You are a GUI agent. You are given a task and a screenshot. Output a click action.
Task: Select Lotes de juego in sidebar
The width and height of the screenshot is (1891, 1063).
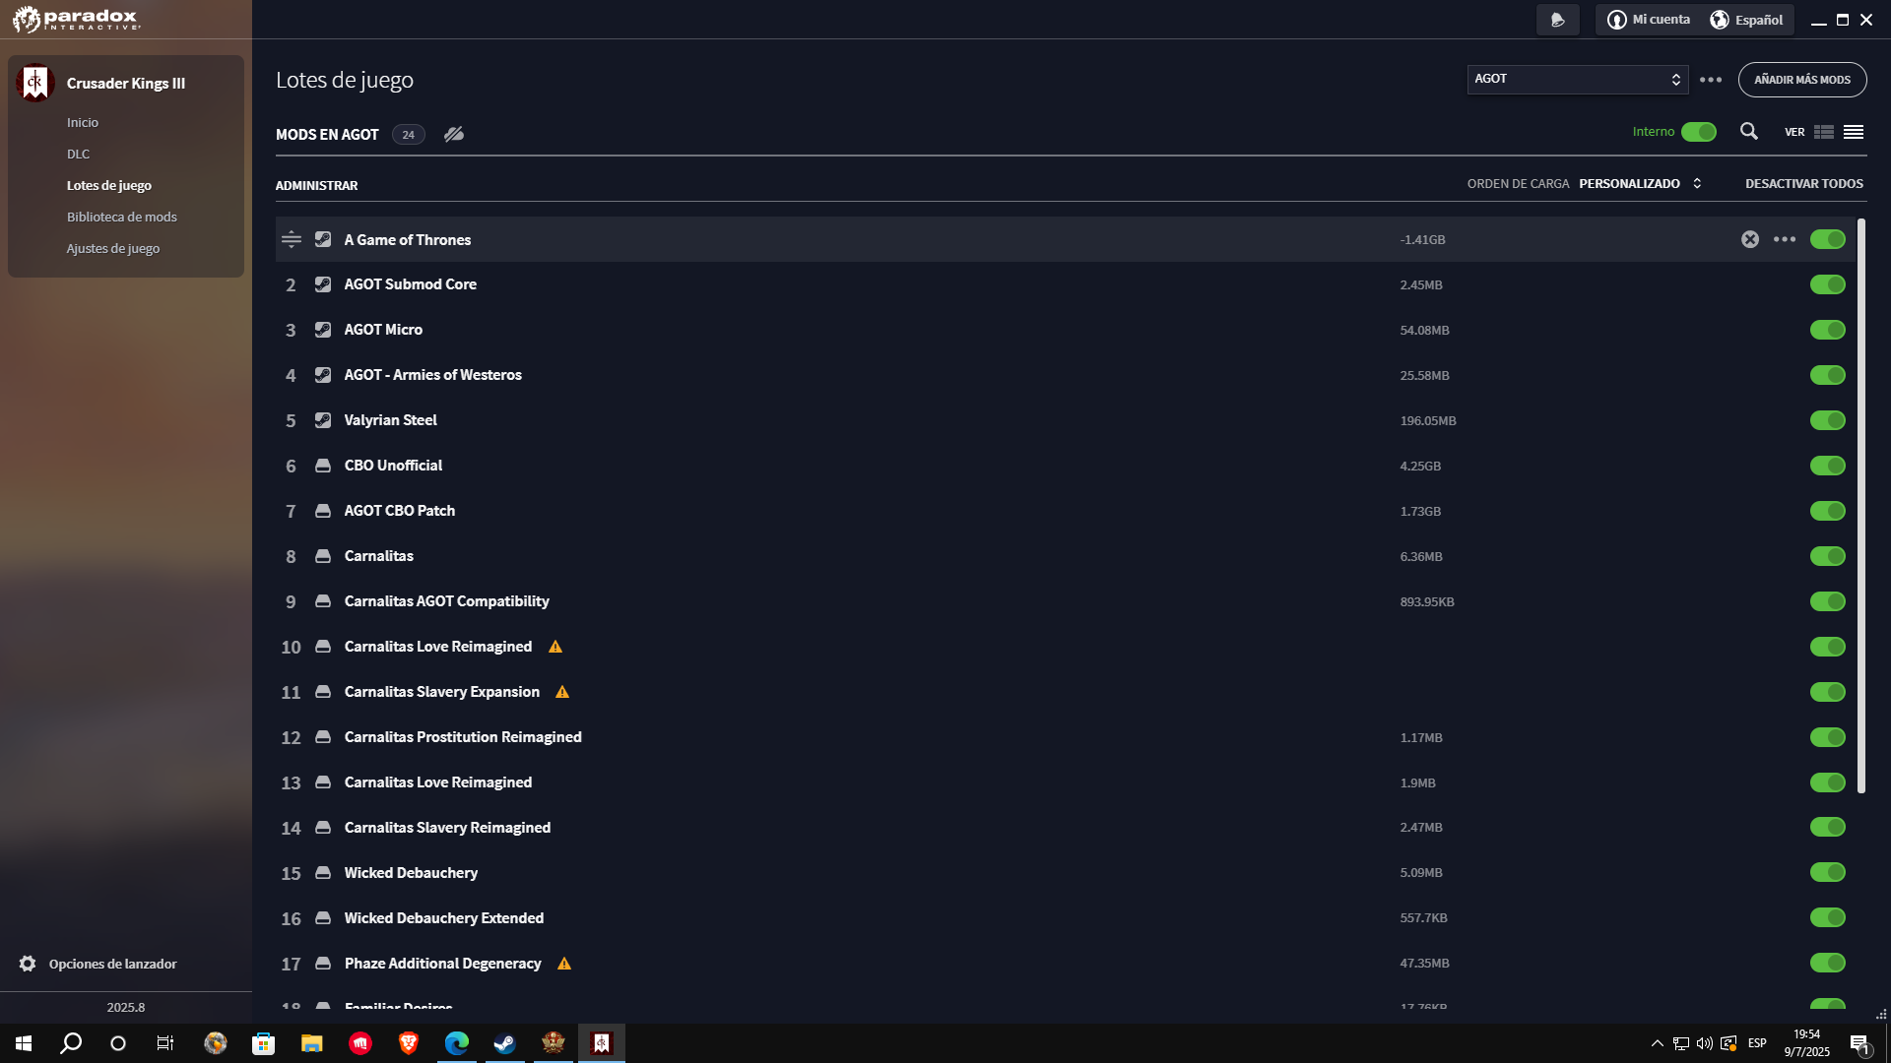109,186
